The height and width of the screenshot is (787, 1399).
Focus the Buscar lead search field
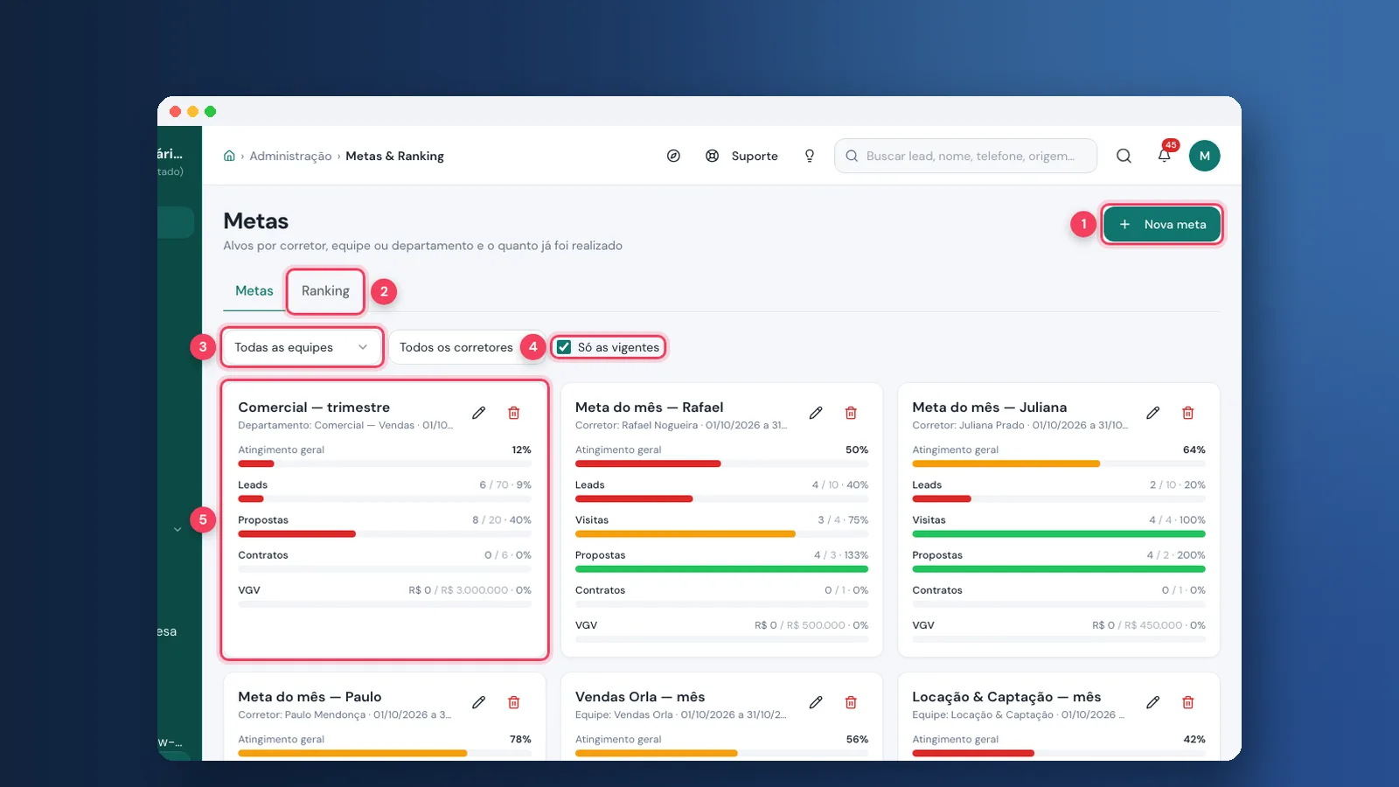965,156
